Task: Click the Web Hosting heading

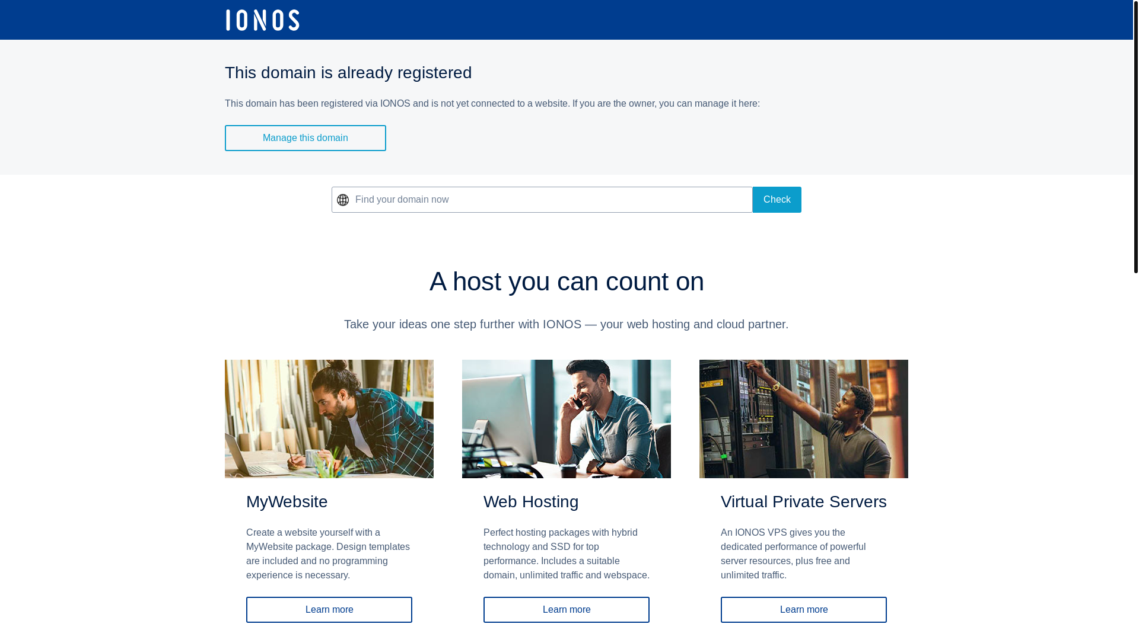Action: pos(530,502)
